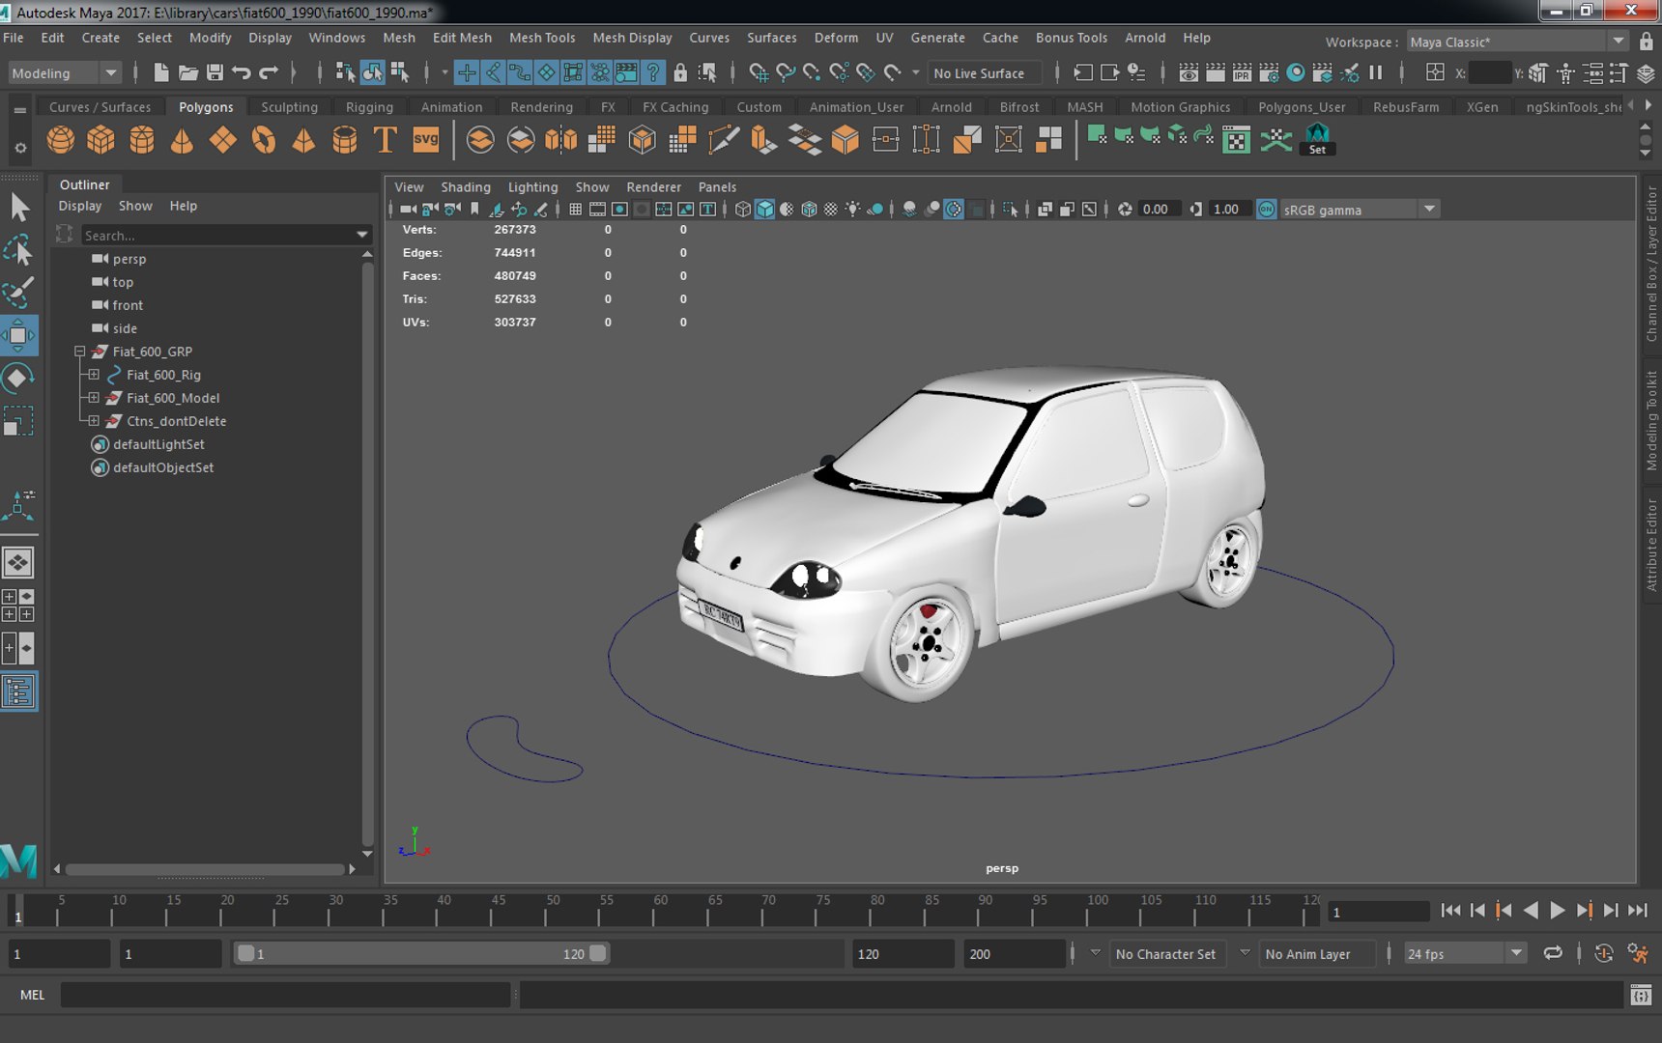The image size is (1662, 1043).
Task: Collapse the Fiat_600_GRP node
Action: 80,352
